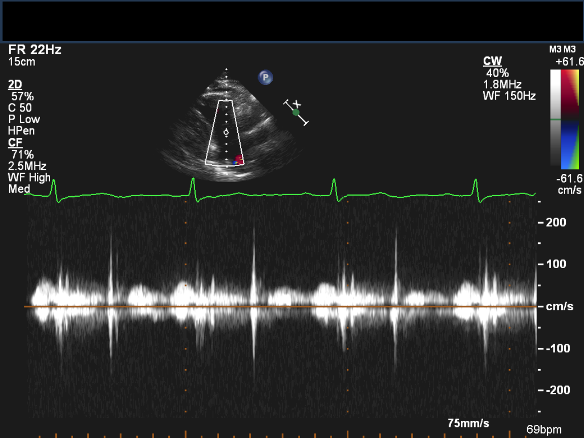
Task: Select the grayscale map bar
Action: click(x=556, y=119)
